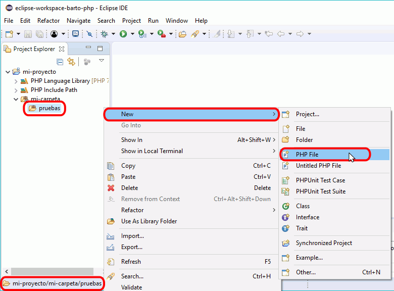Open Project Explorer View Menu triangle
The image size is (394, 291).
[x=102, y=61]
